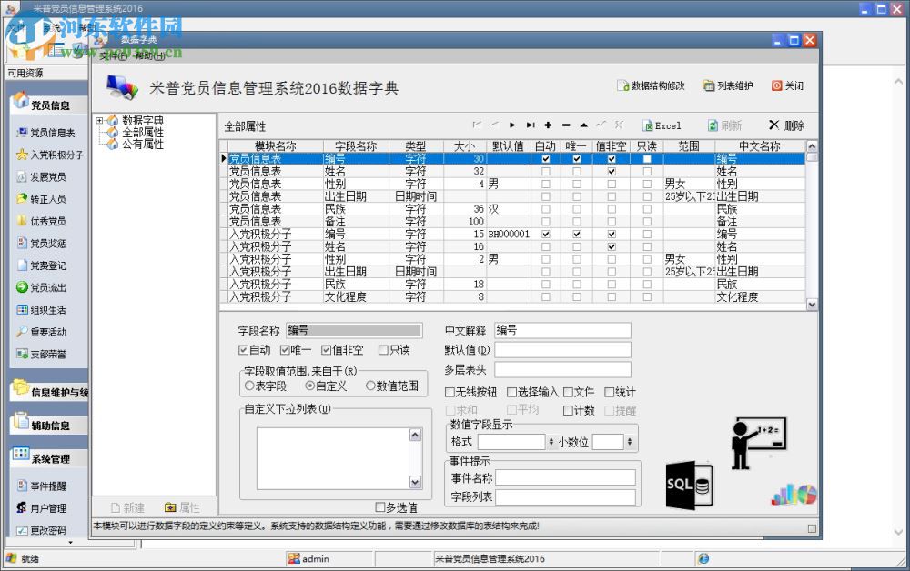Enable the 选择输入 checkbox
Image resolution: width=910 pixels, height=571 pixels.
(x=511, y=393)
